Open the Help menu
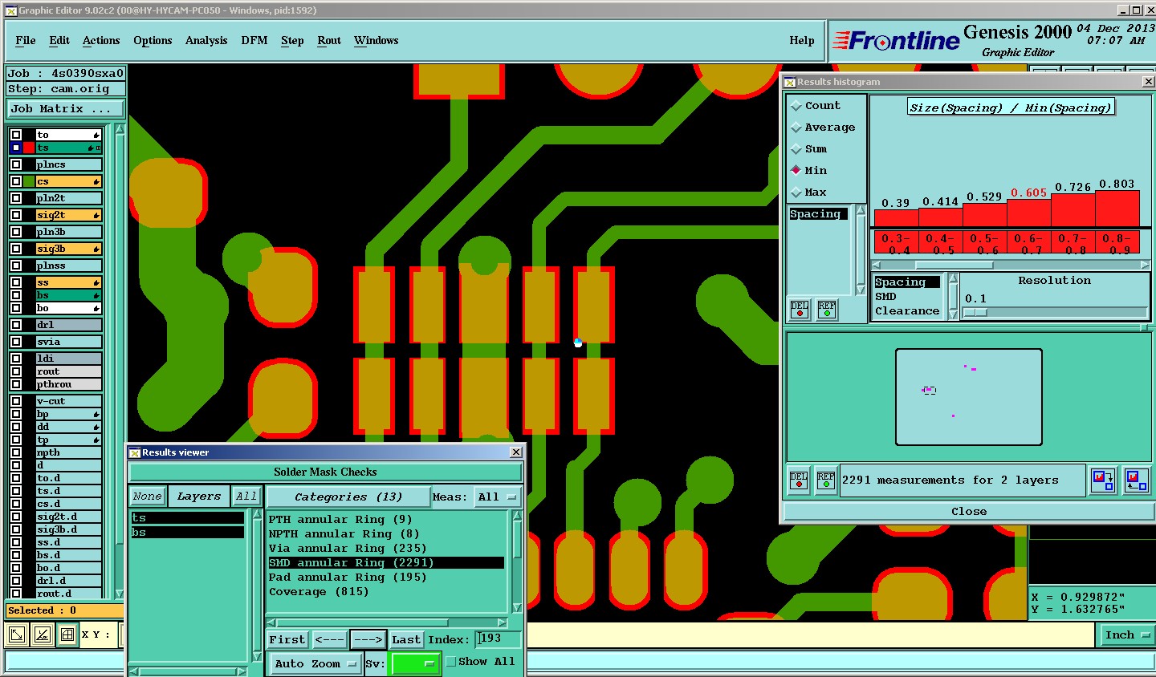Viewport: 1156px width, 677px height. (x=802, y=41)
